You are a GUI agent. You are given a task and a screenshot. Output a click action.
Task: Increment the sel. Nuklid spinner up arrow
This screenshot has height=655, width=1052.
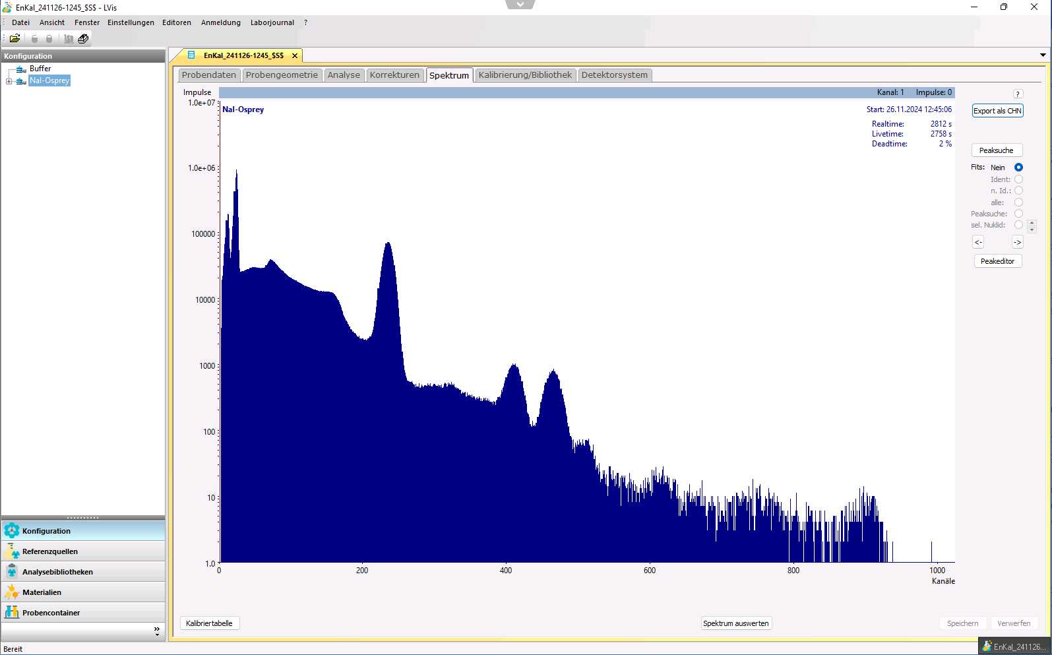pyautogui.click(x=1032, y=223)
